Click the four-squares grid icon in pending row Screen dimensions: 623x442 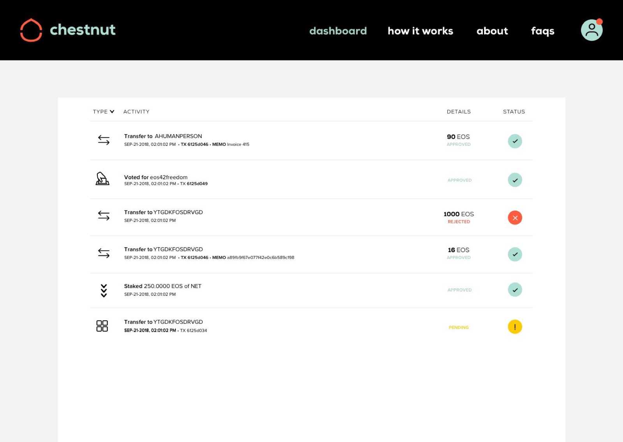pos(102,326)
